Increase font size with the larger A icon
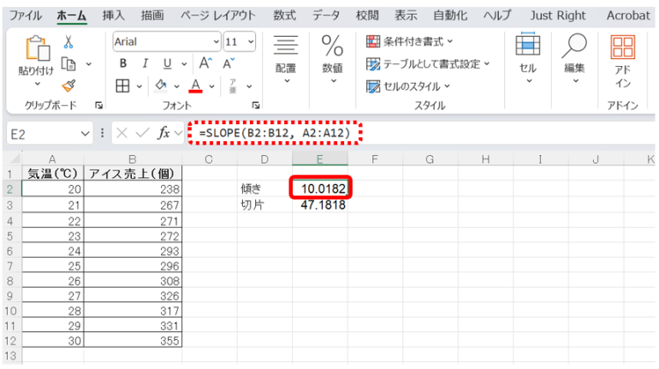Image resolution: width=659 pixels, height=369 pixels. 205,63
